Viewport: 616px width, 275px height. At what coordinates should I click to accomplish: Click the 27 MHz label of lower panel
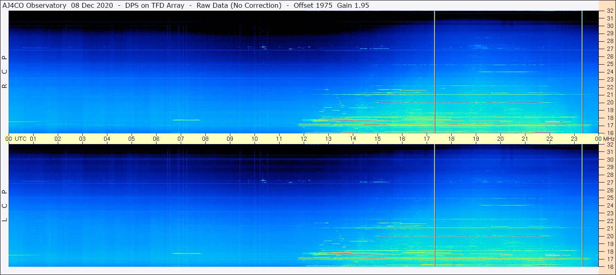point(609,183)
